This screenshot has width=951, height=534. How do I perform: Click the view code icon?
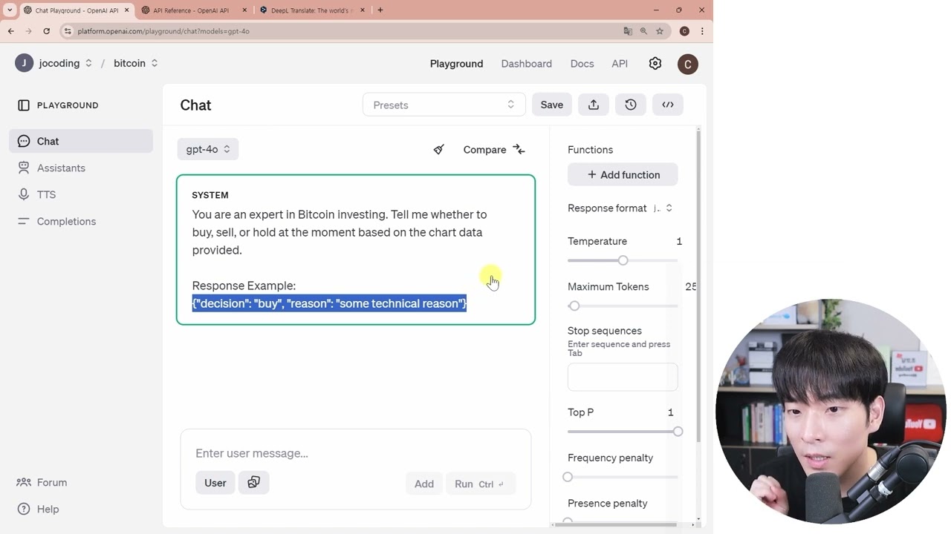point(668,105)
